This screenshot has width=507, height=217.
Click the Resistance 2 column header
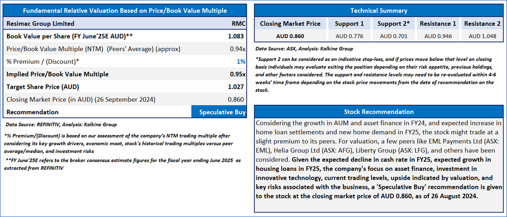[x=482, y=24]
